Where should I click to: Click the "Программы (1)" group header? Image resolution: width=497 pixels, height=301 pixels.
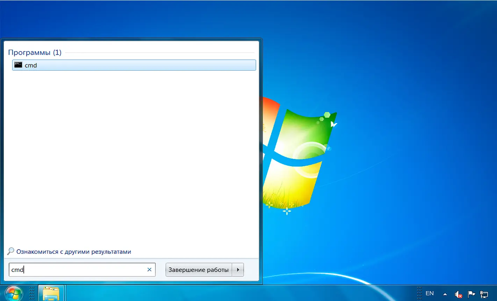click(35, 52)
